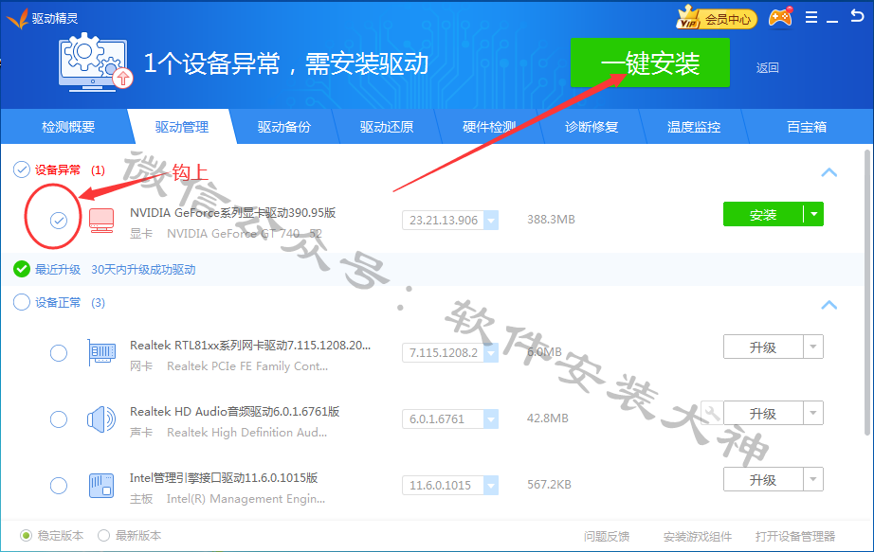Image resolution: width=874 pixels, height=552 pixels.
Task: Open NVIDIA version 23.21.13.906 dropdown
Action: [490, 220]
